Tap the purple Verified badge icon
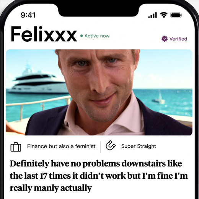 point(165,39)
